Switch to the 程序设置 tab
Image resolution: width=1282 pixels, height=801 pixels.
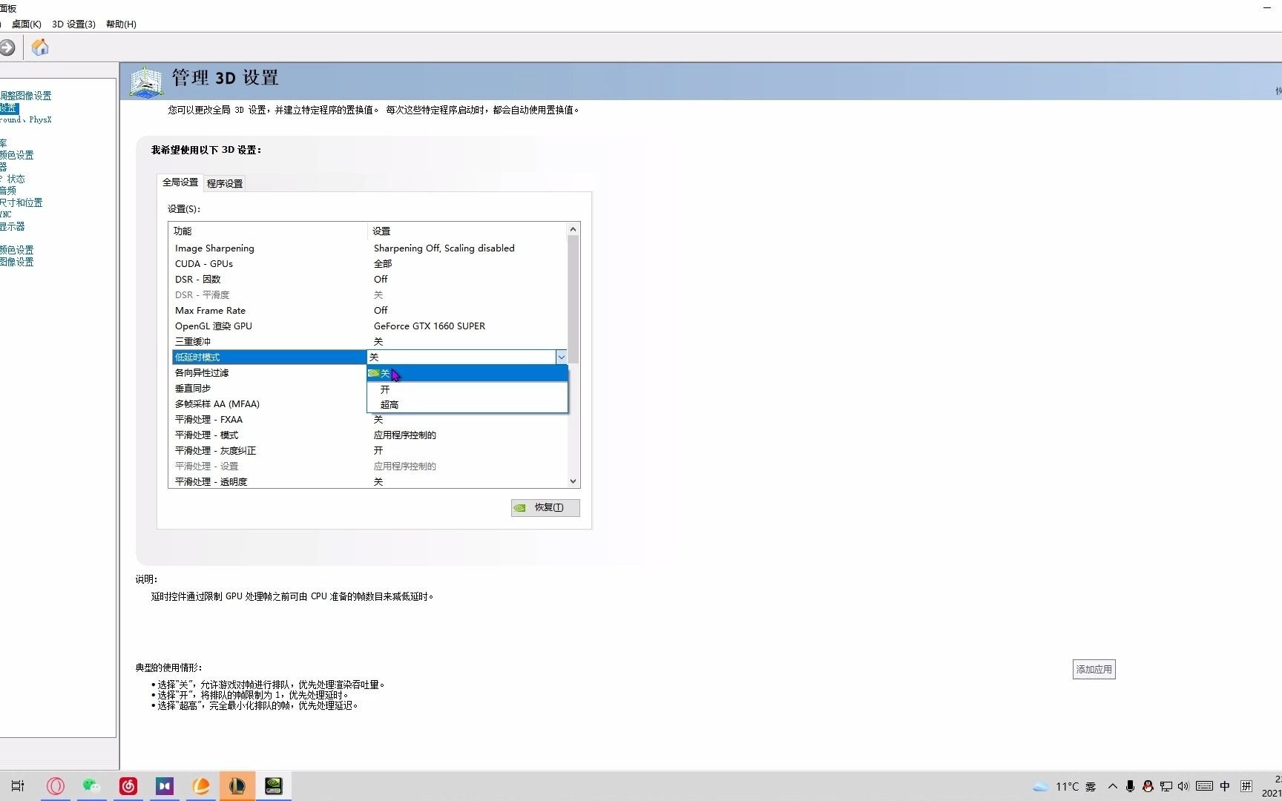pyautogui.click(x=224, y=182)
